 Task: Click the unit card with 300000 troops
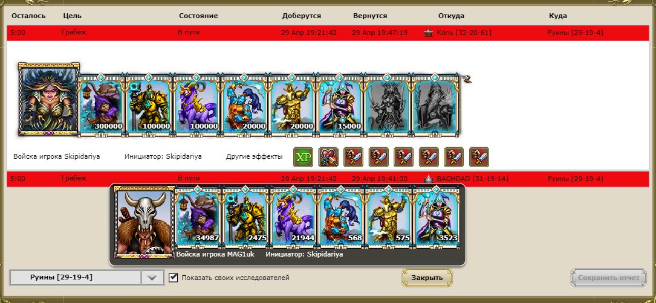point(102,104)
